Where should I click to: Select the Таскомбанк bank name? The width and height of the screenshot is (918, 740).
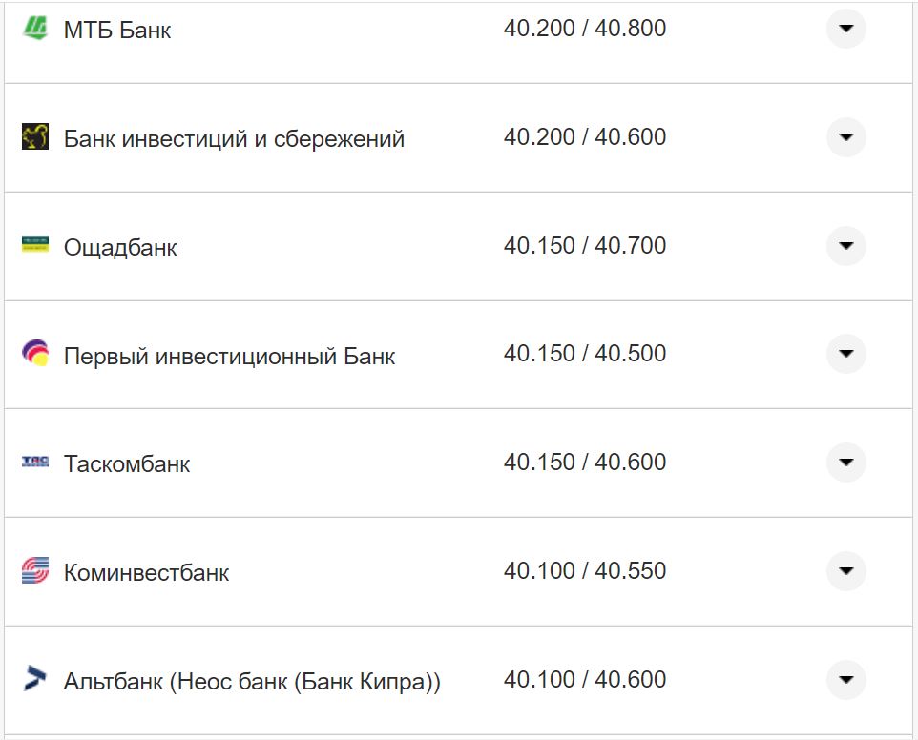(127, 464)
